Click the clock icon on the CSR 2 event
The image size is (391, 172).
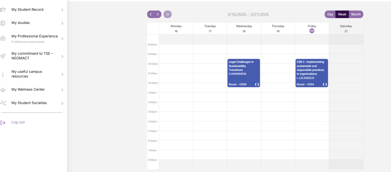tap(325, 84)
